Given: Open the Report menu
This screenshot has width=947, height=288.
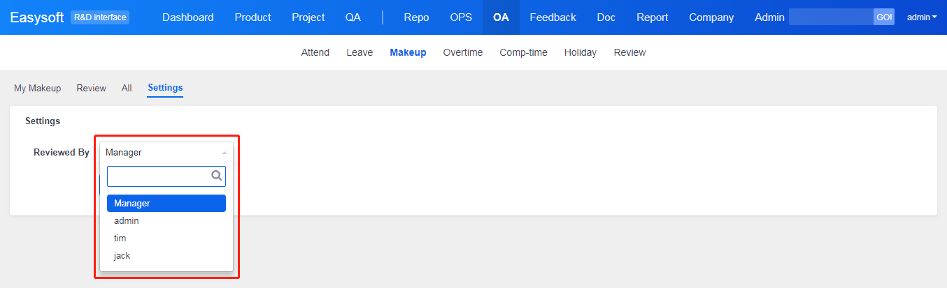Looking at the screenshot, I should coord(653,17).
